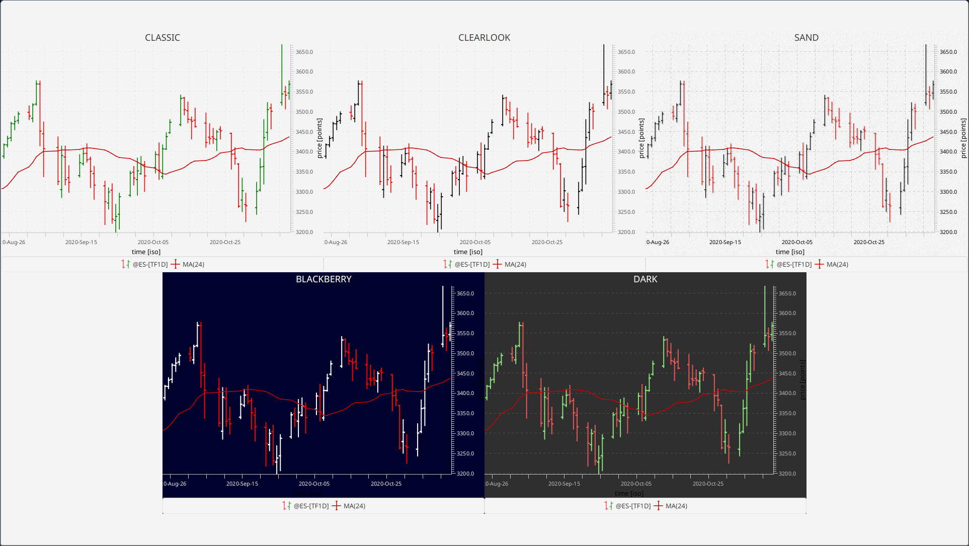Click MA(24) legend icon in SAND chart
Screen dimensions: 969x546
pos(819,264)
